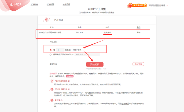Open the 永中优云 hyperlink
The height and width of the screenshot is (112, 184).
(x=125, y=104)
